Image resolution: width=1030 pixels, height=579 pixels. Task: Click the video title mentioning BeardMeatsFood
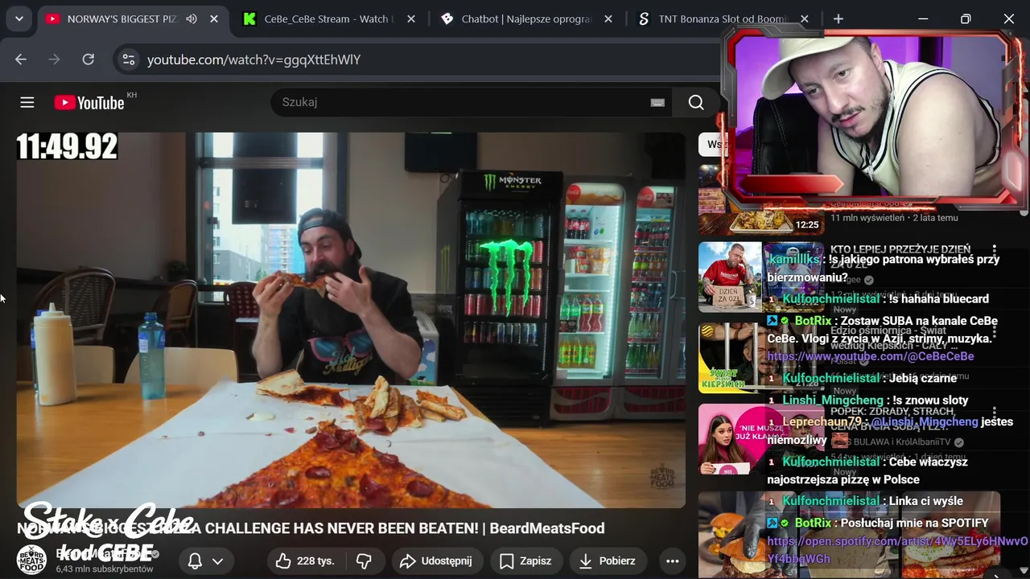311,528
